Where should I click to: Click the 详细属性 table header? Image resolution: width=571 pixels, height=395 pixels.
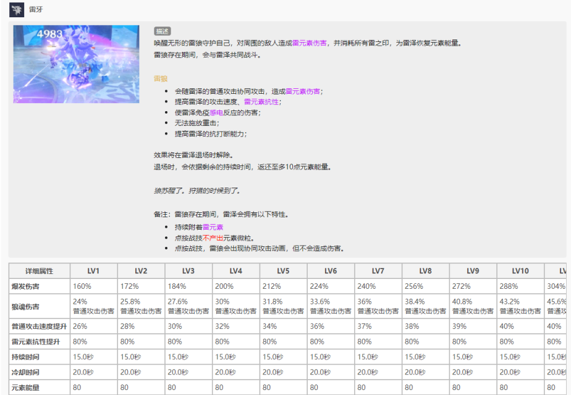click(39, 272)
